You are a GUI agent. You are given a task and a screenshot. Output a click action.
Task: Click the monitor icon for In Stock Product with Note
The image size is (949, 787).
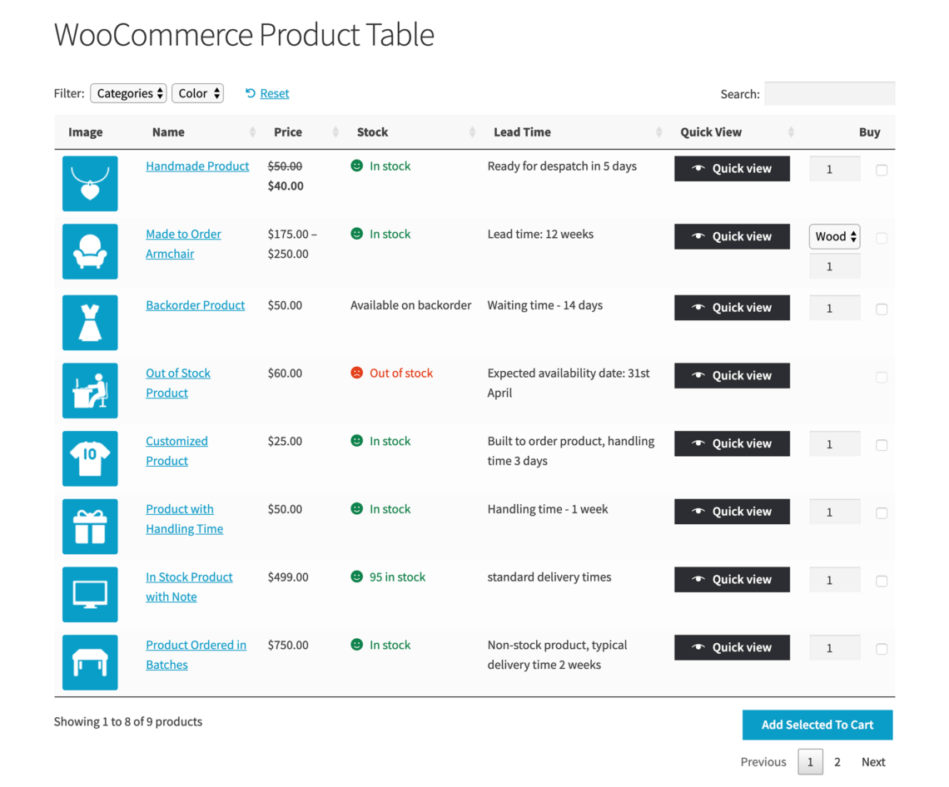click(90, 594)
